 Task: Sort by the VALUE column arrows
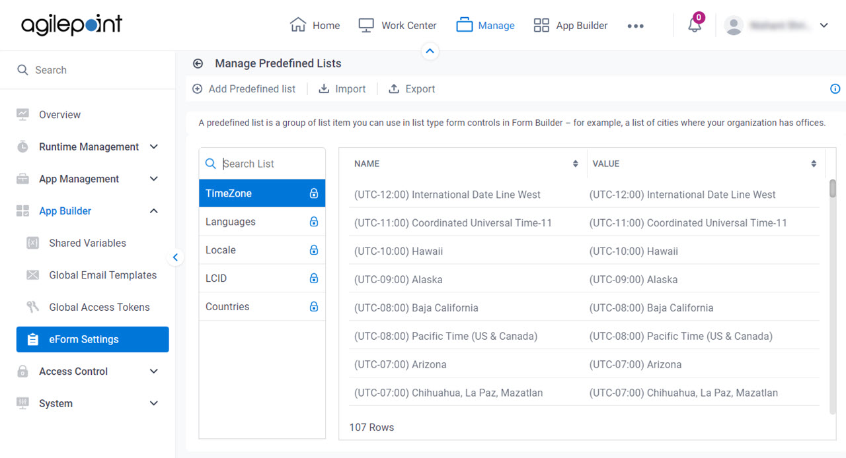[814, 164]
